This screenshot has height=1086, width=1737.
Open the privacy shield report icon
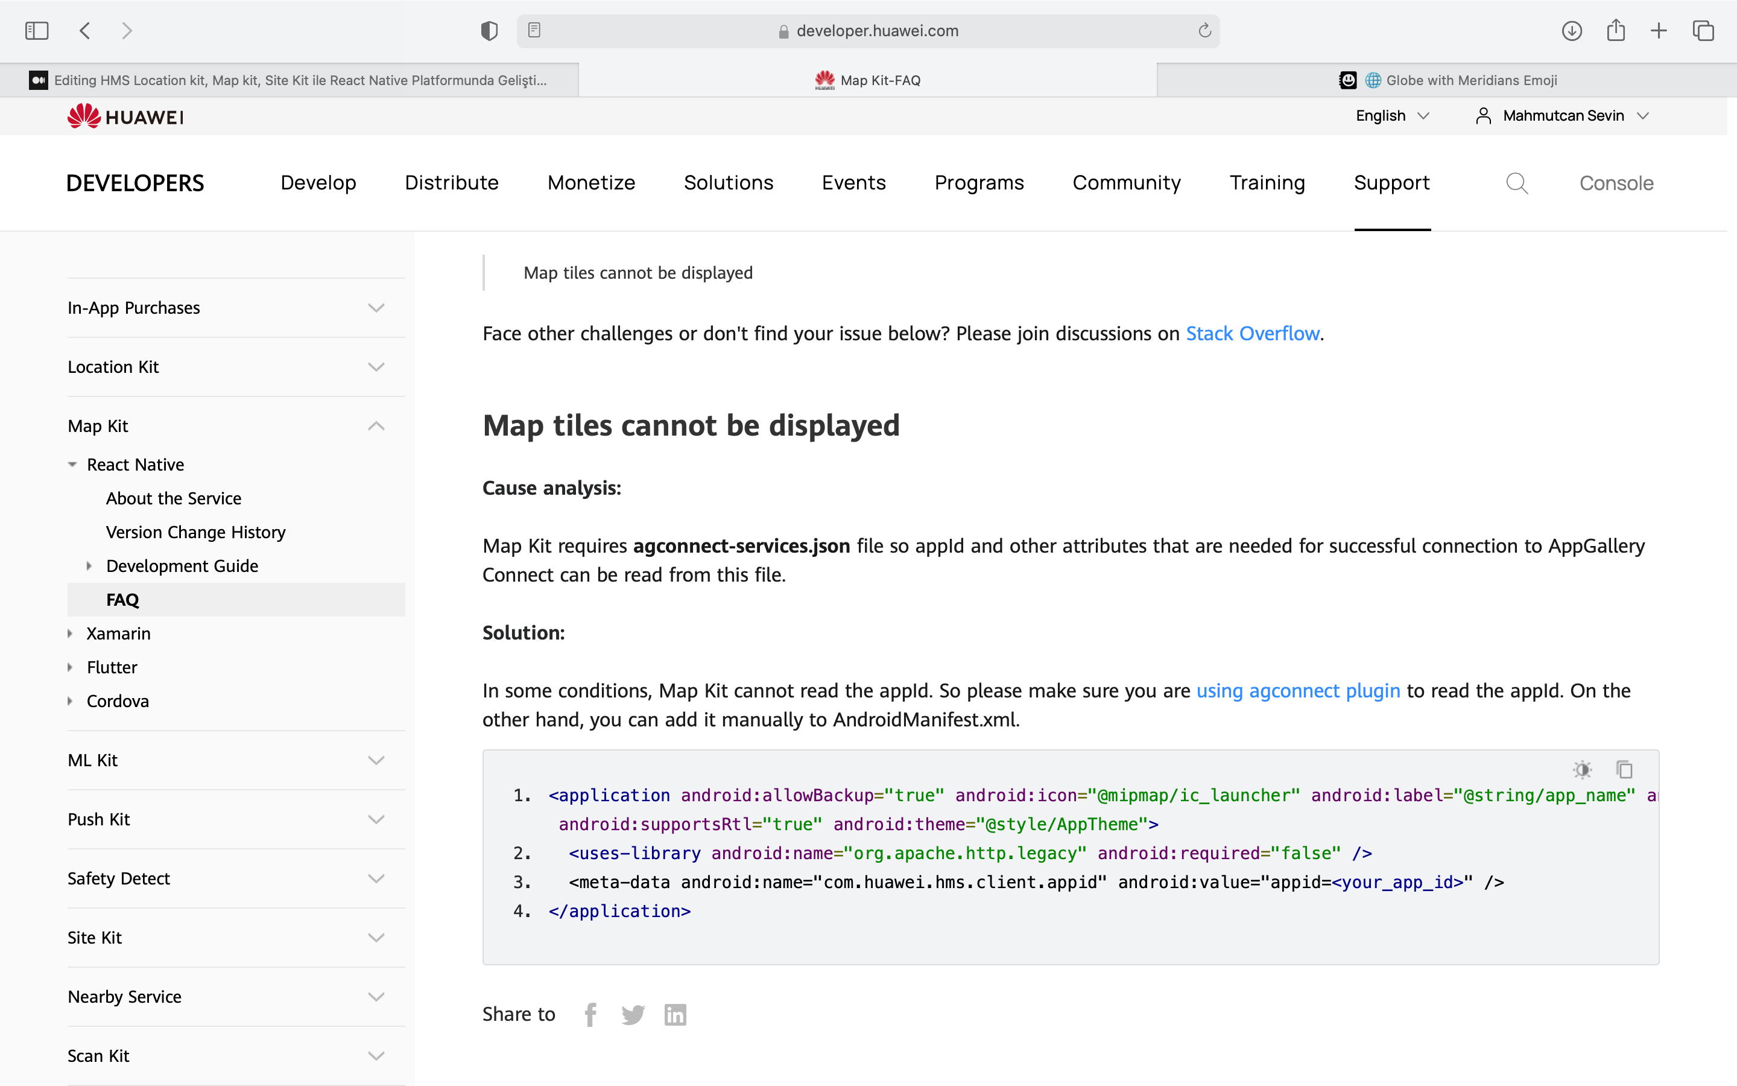click(489, 31)
